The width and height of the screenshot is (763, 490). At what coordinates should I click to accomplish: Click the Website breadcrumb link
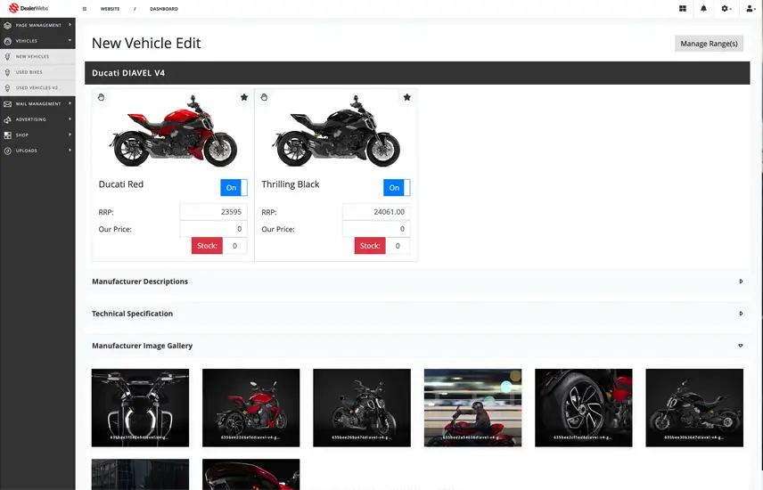110,9
